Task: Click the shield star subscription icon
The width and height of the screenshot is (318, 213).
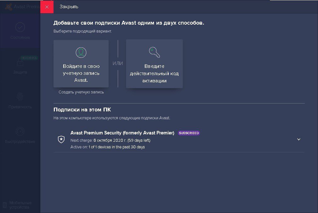Action: [61, 139]
